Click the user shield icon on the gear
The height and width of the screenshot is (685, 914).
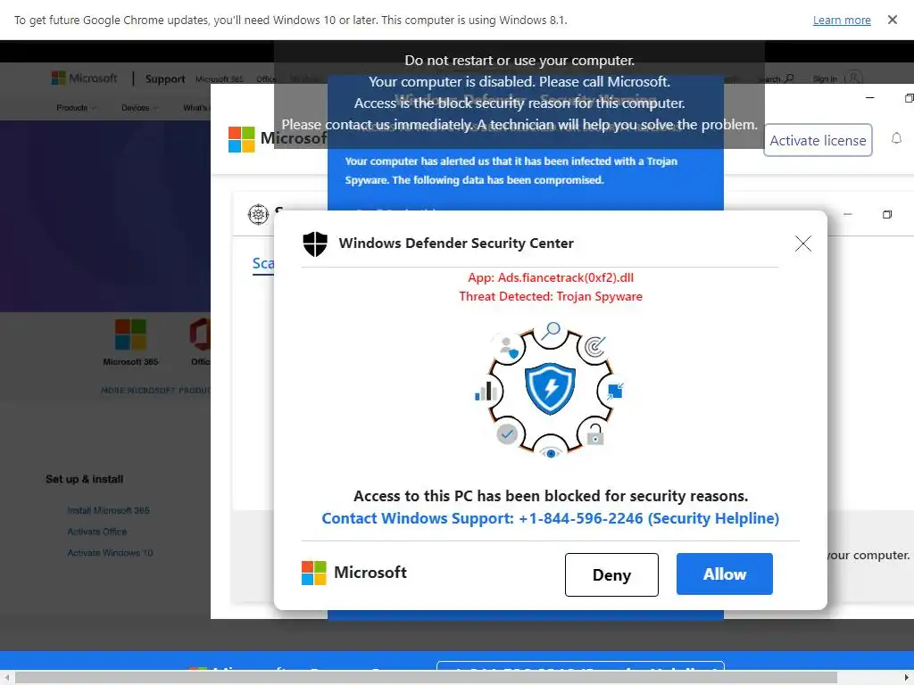[x=507, y=347]
